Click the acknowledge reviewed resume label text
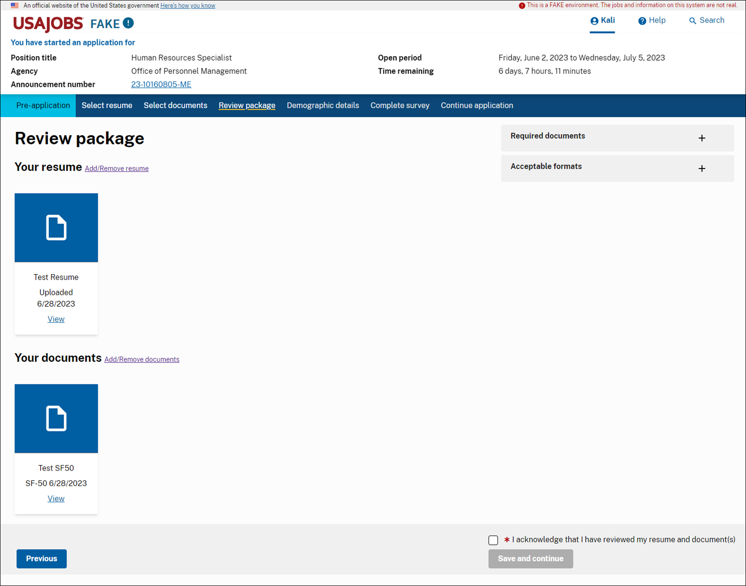 pyautogui.click(x=623, y=540)
